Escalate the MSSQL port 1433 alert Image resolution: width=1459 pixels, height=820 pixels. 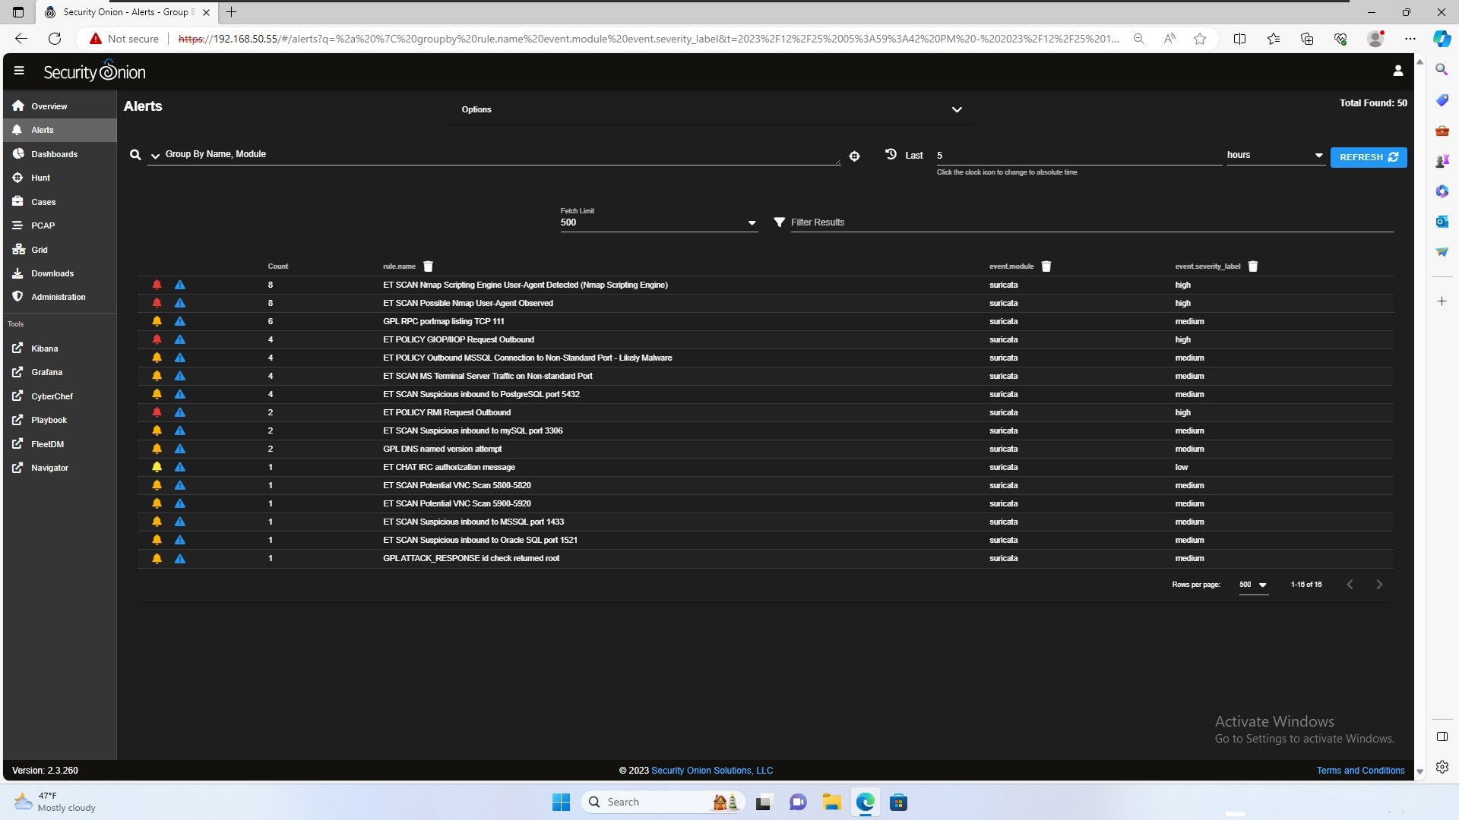[x=180, y=522]
